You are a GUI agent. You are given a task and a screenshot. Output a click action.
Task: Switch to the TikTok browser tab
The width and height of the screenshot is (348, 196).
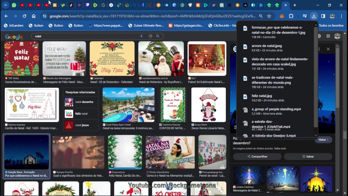(x=71, y=5)
